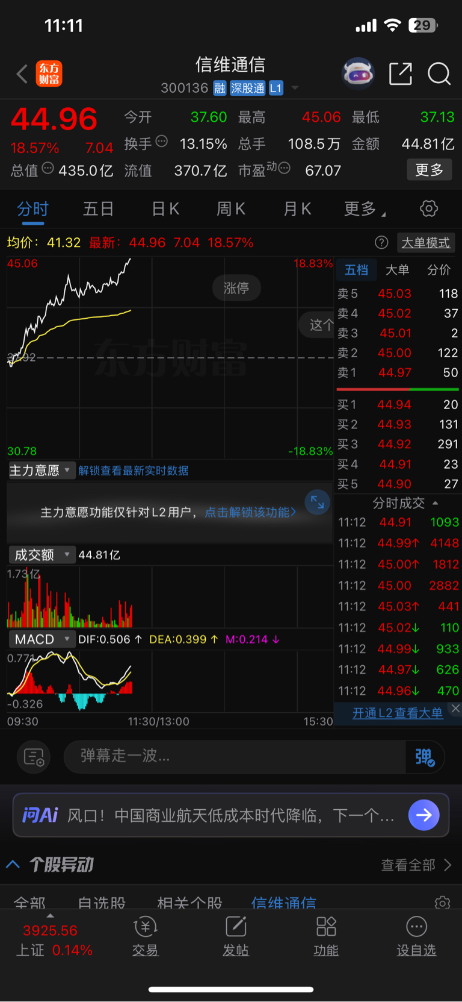Select 相关个股 filter tab
This screenshot has height=1002, width=462.
point(189,903)
